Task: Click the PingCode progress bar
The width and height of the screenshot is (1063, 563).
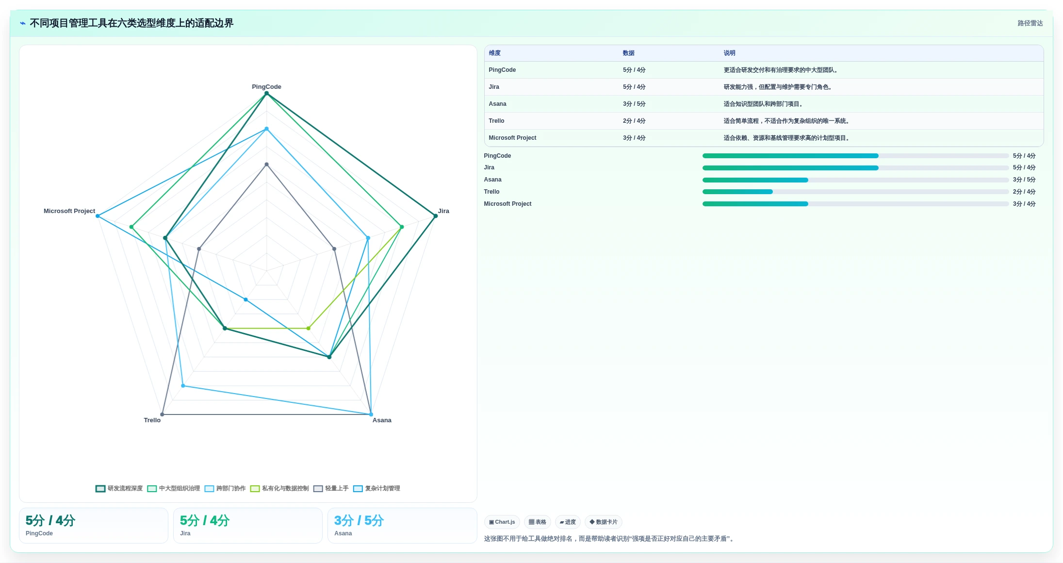Action: pyautogui.click(x=855, y=156)
